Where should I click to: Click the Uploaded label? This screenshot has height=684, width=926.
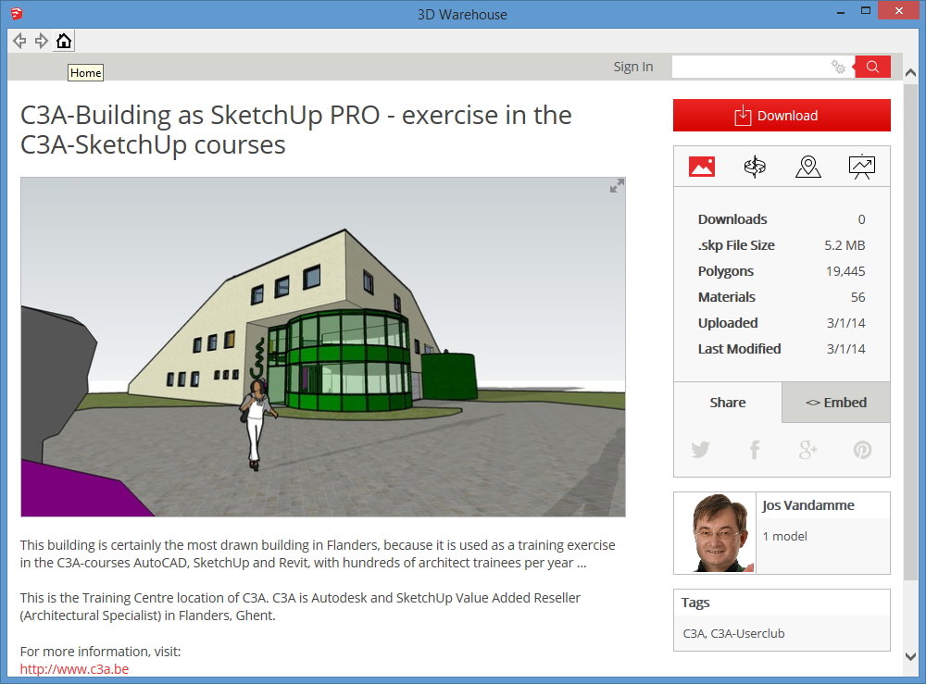pos(728,323)
